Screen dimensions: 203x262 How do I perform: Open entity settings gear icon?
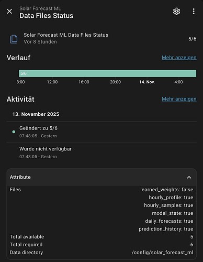(x=176, y=12)
